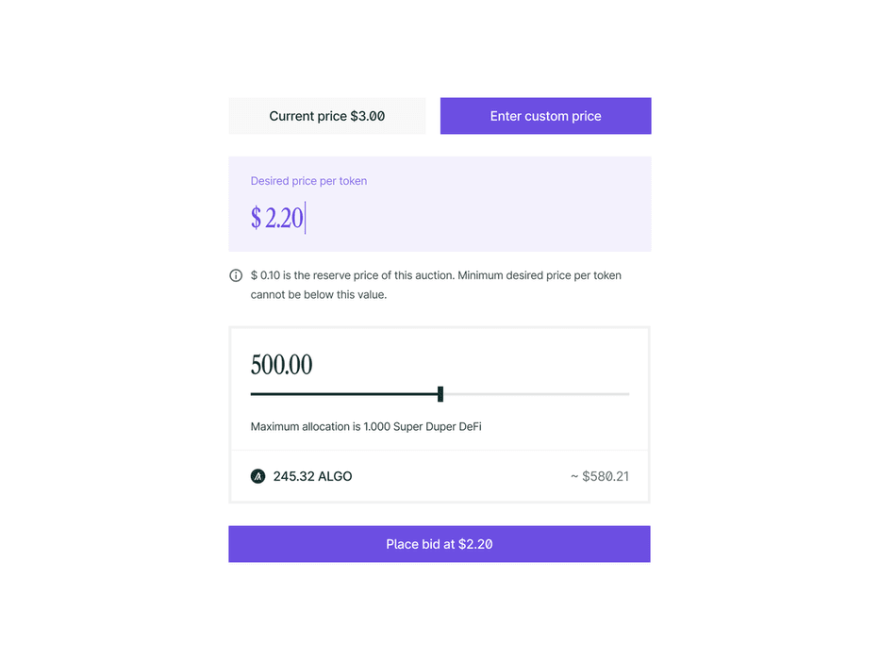Viewport: 880px width, 660px height.
Task: Click the Desired price per token label
Action: 308,181
